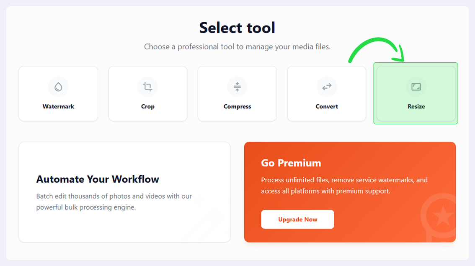Image resolution: width=475 pixels, height=266 pixels.
Task: Click the 'Choose a professional tool' subtitle
Action: (x=237, y=46)
